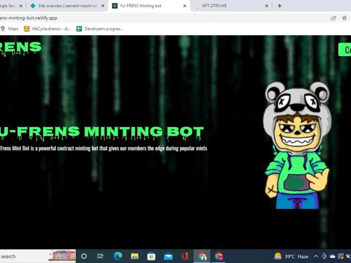351x263 pixels.
Task: Switch to the Site overview earnest-mochi tab
Action: click(67, 6)
